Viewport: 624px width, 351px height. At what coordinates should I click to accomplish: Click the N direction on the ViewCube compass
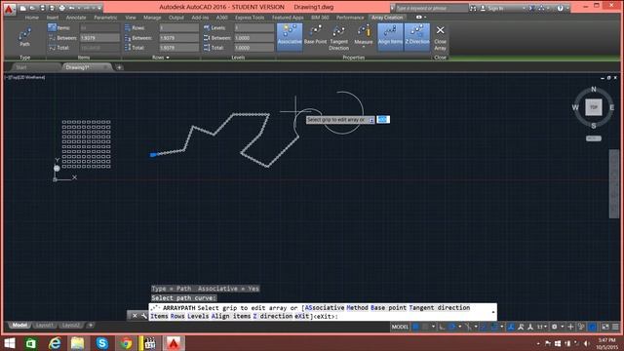pyautogui.click(x=594, y=89)
